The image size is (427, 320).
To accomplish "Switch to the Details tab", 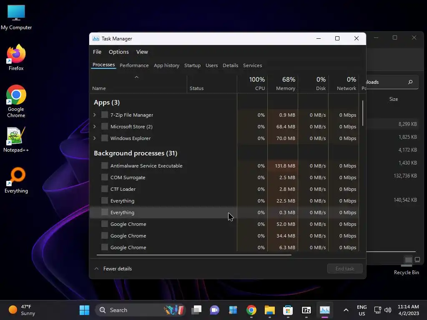I will pyautogui.click(x=230, y=65).
